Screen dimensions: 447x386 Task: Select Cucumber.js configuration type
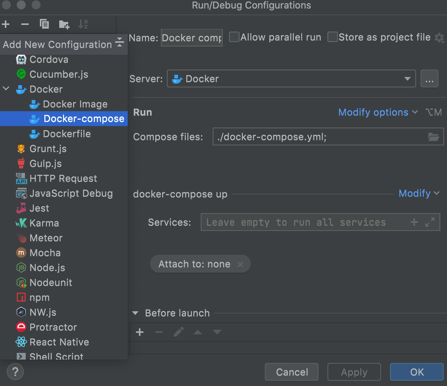(64, 74)
